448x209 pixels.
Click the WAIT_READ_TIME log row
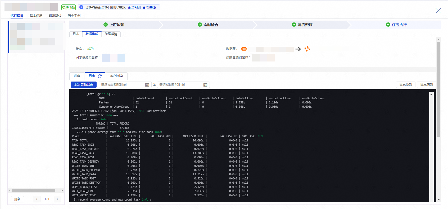pos(160,191)
